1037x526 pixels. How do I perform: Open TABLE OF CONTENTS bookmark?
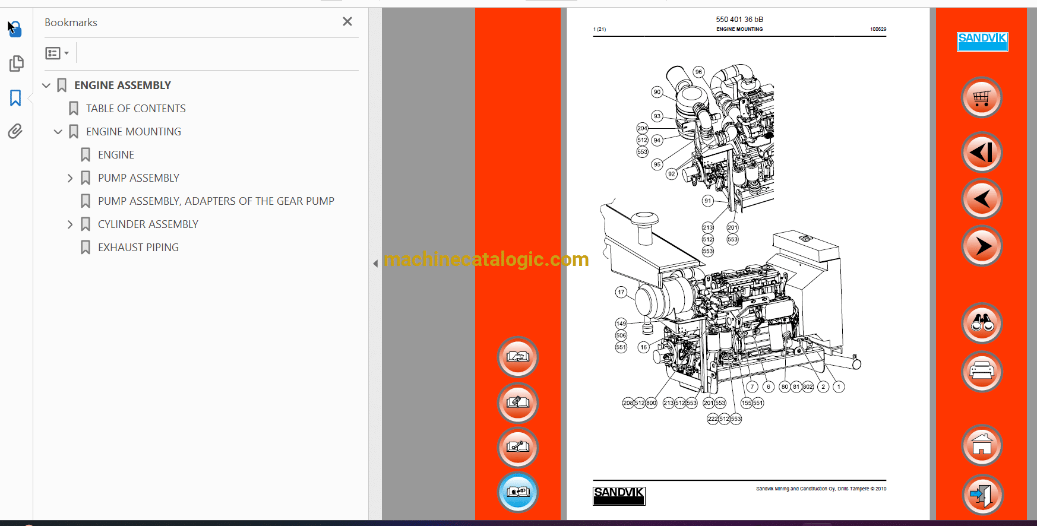136,109
